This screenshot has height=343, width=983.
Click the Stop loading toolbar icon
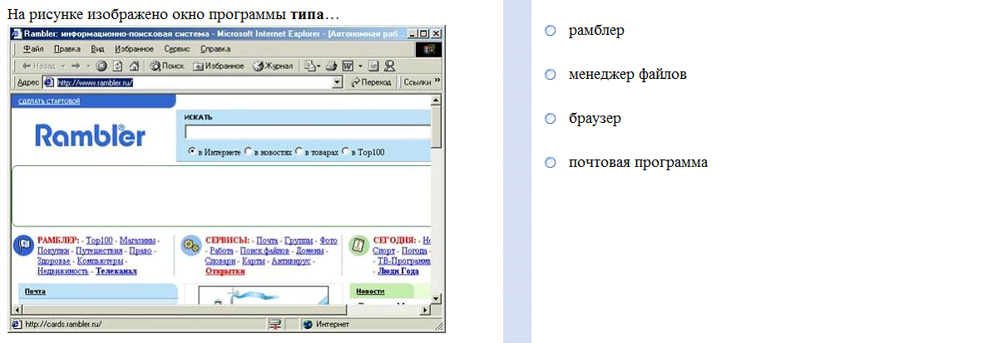coord(101,65)
